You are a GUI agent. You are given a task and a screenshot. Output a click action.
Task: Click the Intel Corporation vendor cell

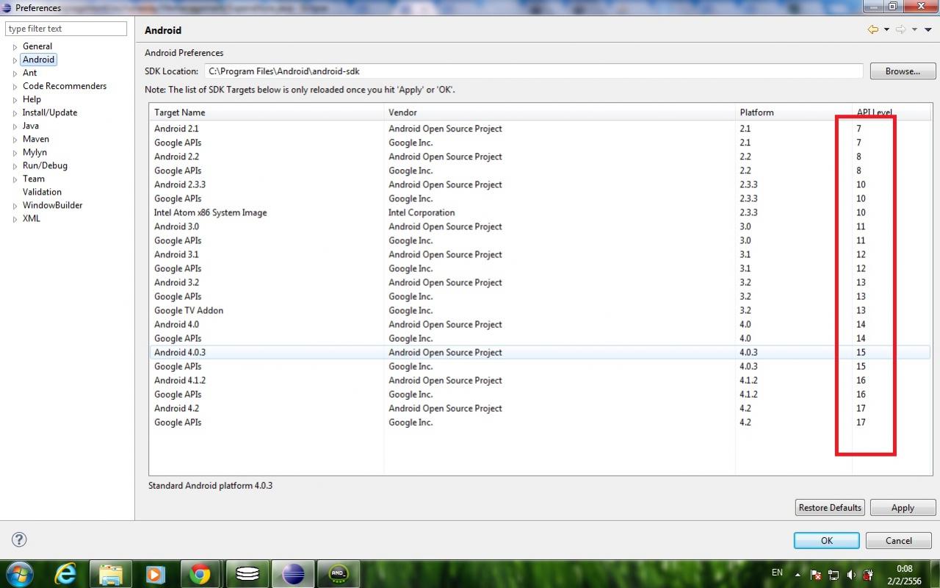point(422,212)
